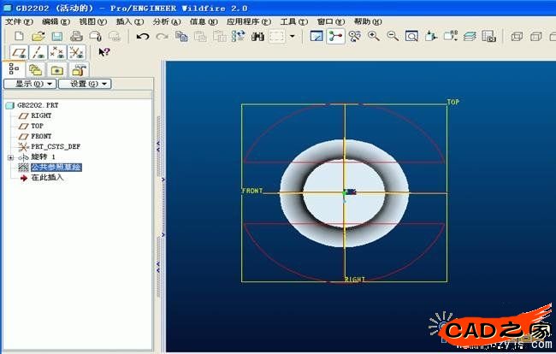Print with the printer icon
This screenshot has height=354, width=556.
(x=76, y=36)
